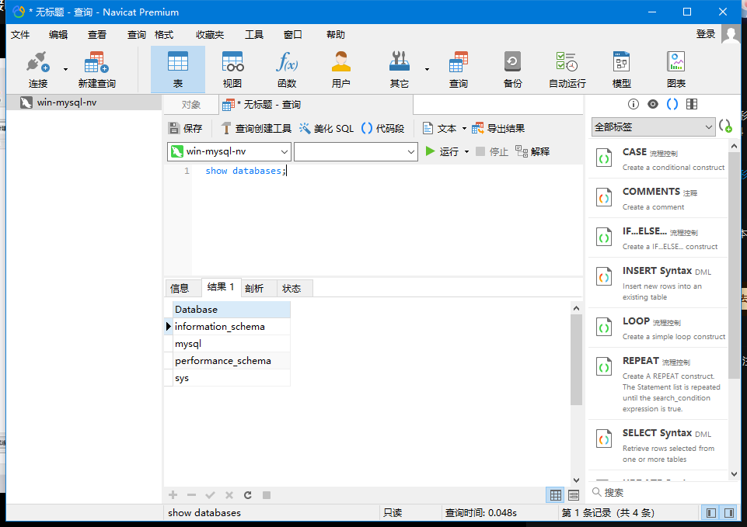Image resolution: width=747 pixels, height=527 pixels.
Task: Open the 运行 (Run) dropdown arrow
Action: (x=466, y=151)
